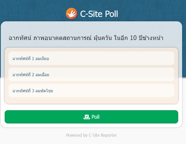Click the orange hand C-Site logo

(72, 14)
